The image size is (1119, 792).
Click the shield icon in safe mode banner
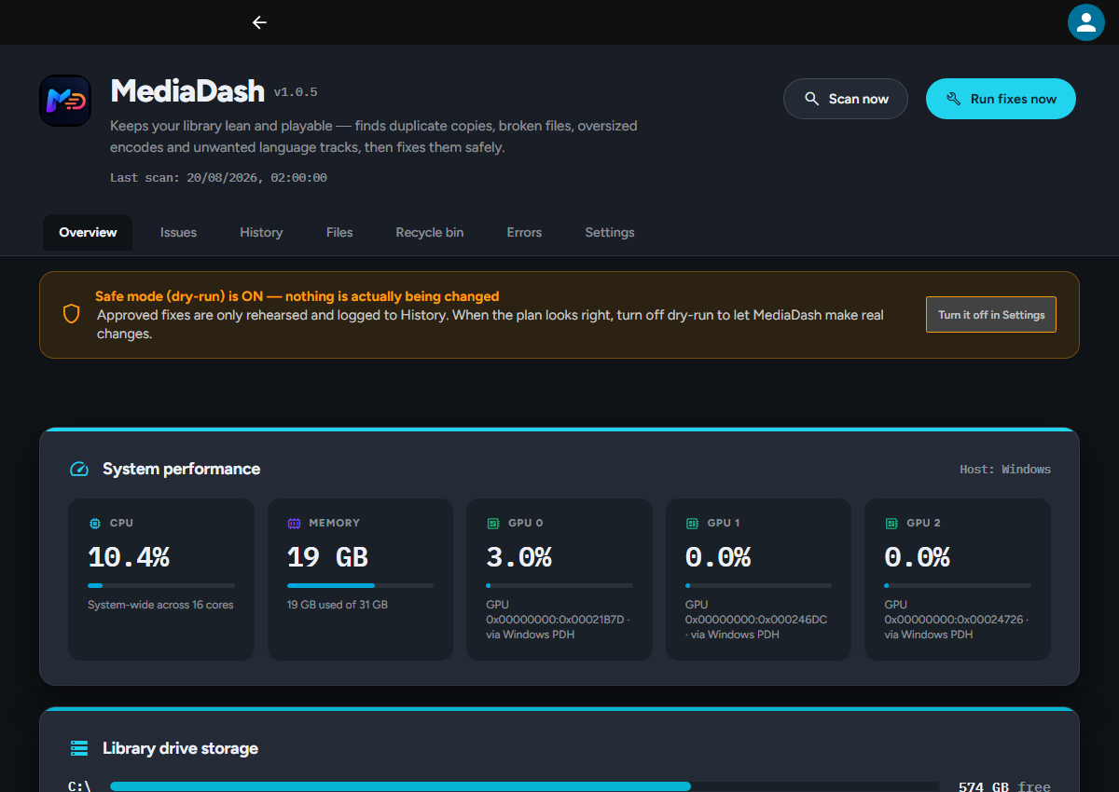[72, 314]
